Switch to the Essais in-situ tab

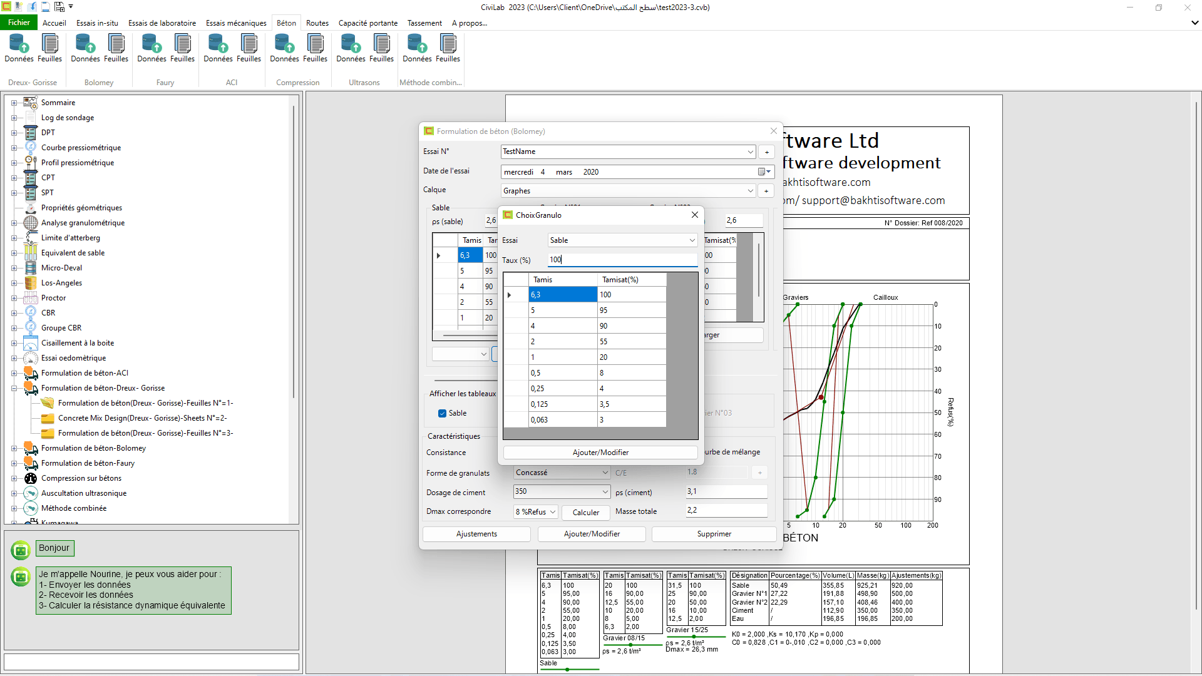(97, 23)
